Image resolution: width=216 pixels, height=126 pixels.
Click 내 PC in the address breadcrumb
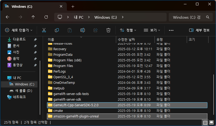79,17
